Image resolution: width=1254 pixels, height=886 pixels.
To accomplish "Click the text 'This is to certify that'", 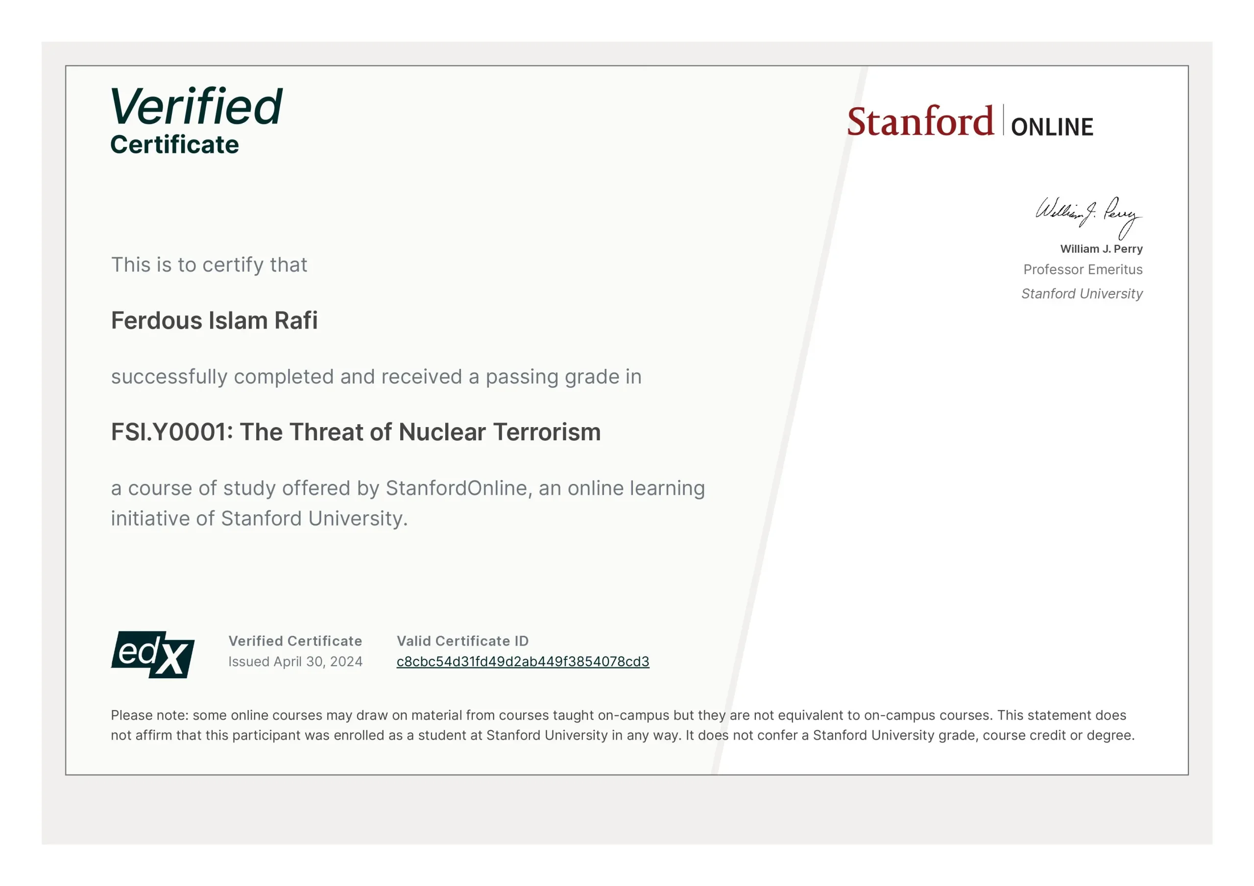I will tap(209, 265).
